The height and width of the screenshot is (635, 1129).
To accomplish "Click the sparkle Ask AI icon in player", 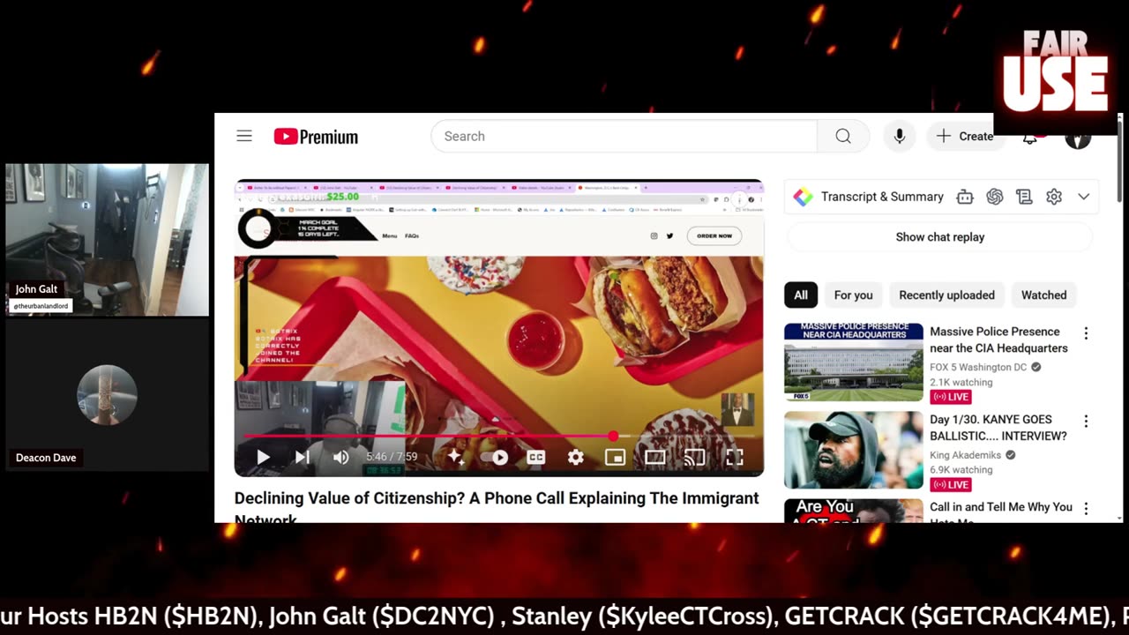I will [x=456, y=457].
